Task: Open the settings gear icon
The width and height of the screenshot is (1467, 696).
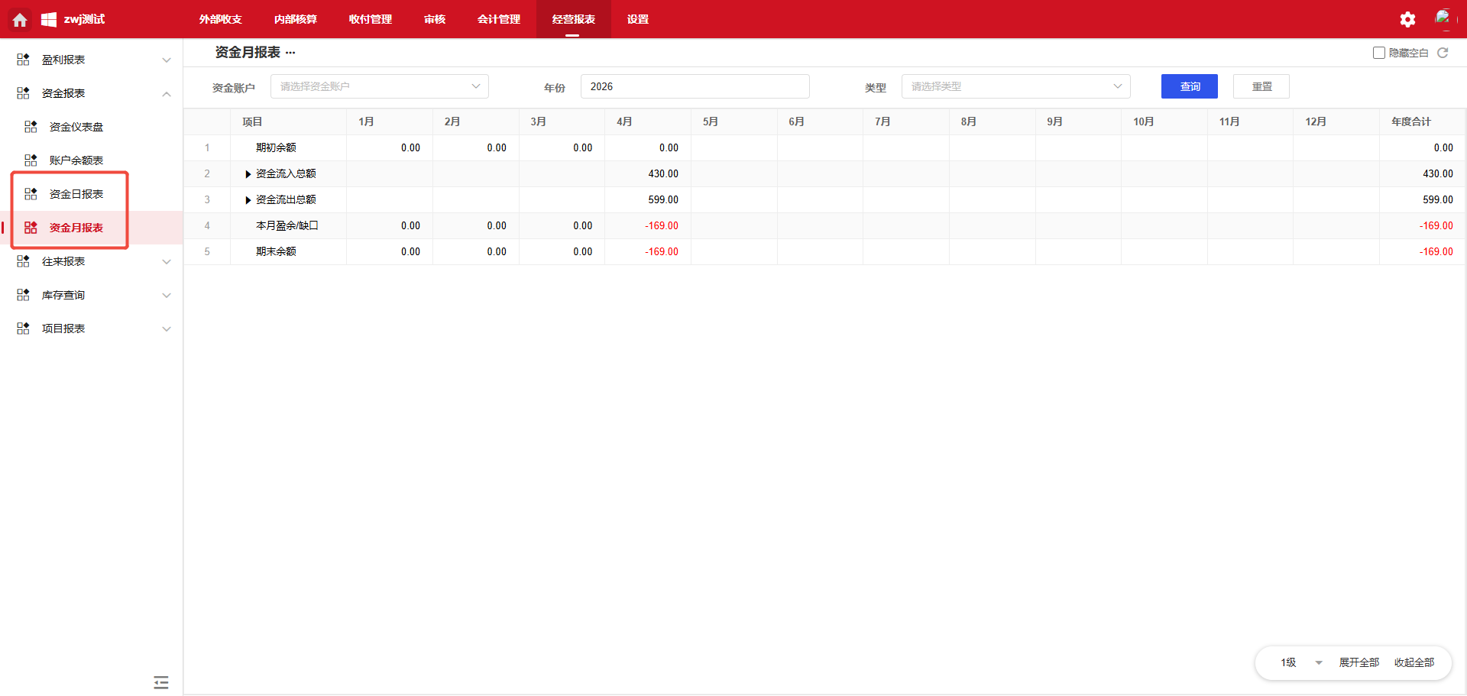Action: click(x=1407, y=20)
